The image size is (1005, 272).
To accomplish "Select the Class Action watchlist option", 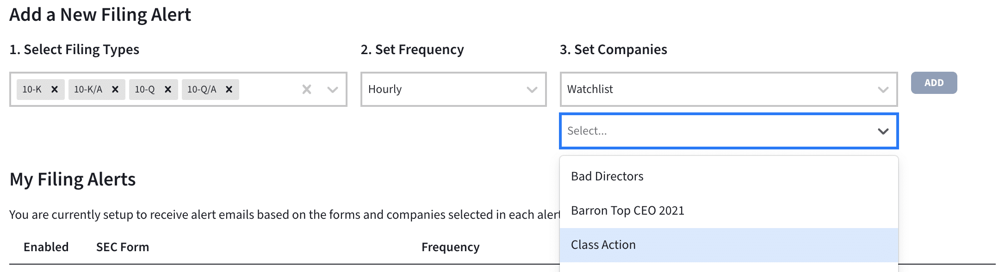I will coord(603,245).
